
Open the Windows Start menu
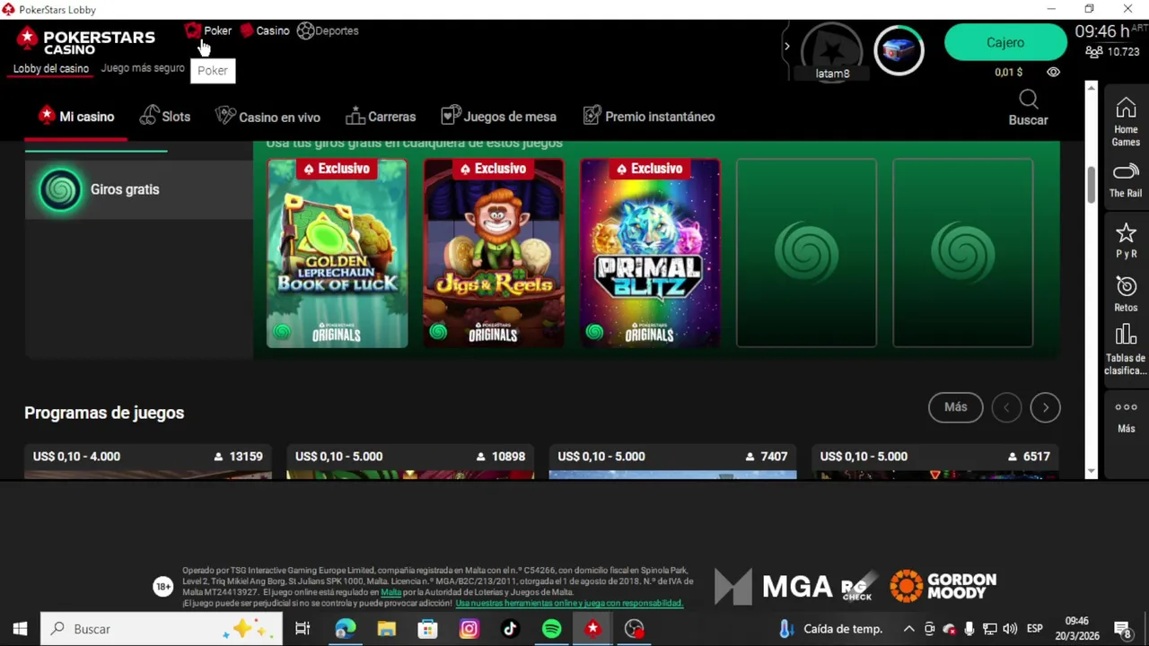20,629
